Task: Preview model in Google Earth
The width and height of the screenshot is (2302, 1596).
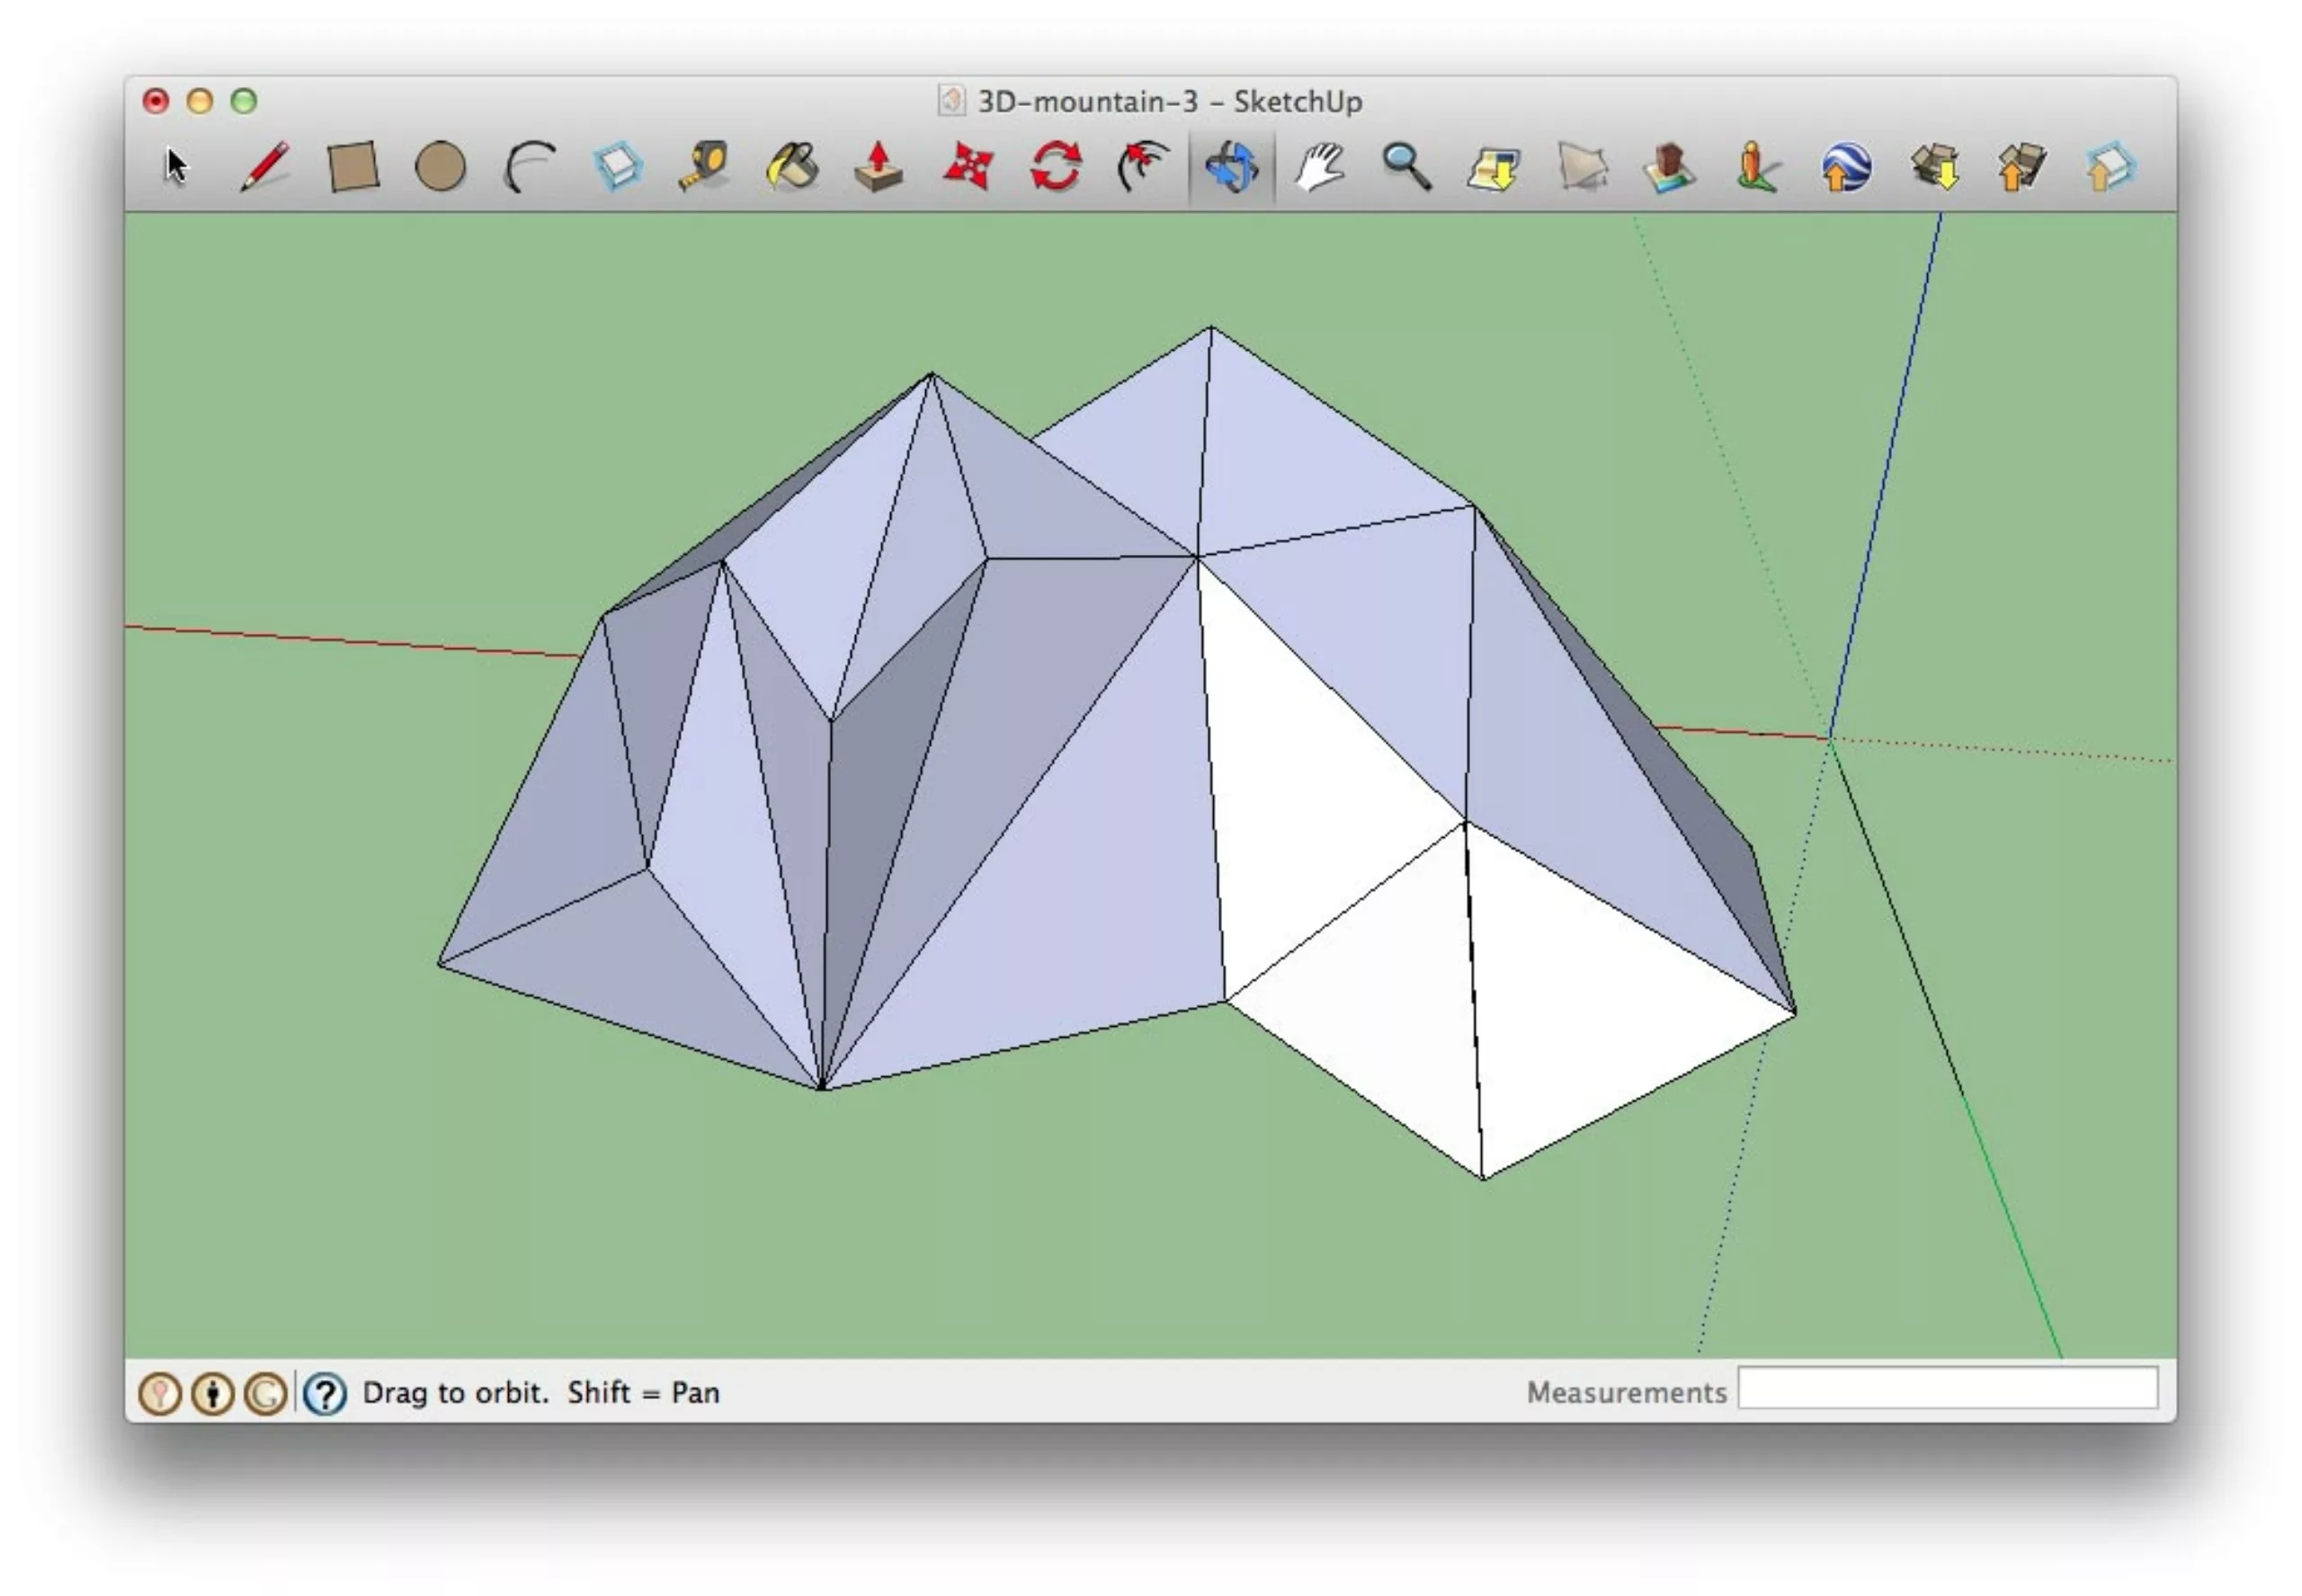Action: click(1846, 168)
